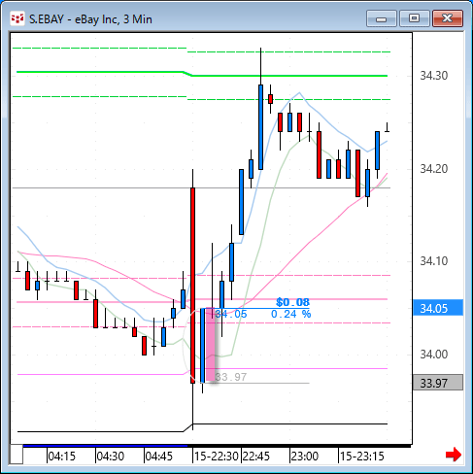The image size is (473, 474).
Task: Click the pink shaded trade marker bar
Action: click(x=211, y=345)
